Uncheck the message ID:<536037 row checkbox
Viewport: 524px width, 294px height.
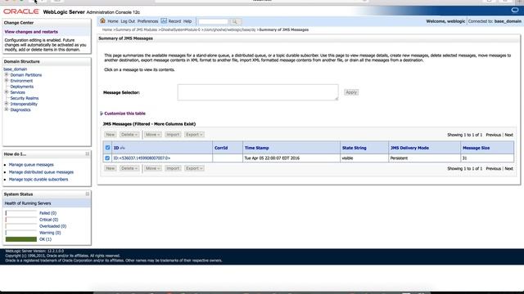pos(107,158)
